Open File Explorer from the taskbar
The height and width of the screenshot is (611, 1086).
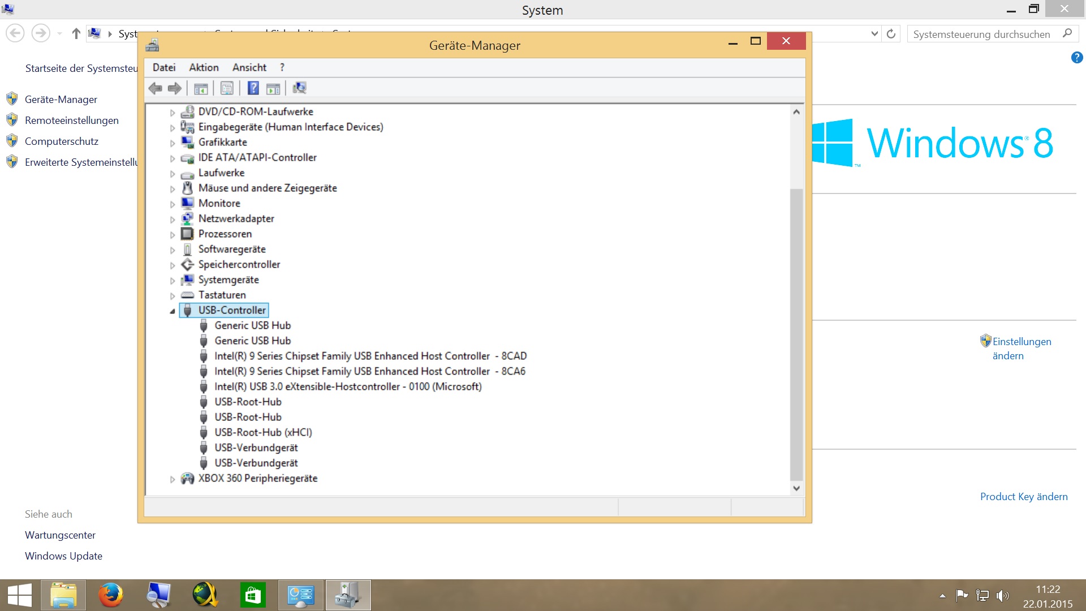(63, 595)
